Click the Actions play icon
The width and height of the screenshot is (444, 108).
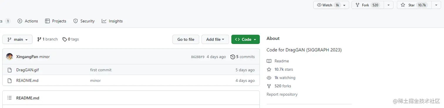click(20, 21)
